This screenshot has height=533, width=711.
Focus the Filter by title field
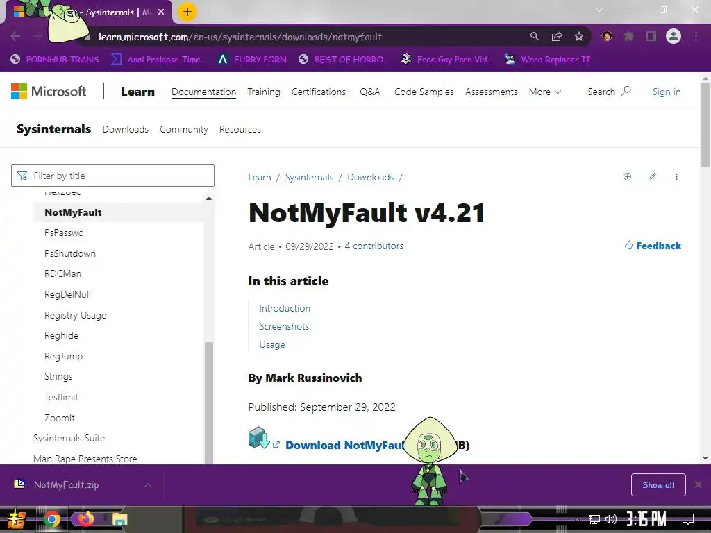[112, 176]
